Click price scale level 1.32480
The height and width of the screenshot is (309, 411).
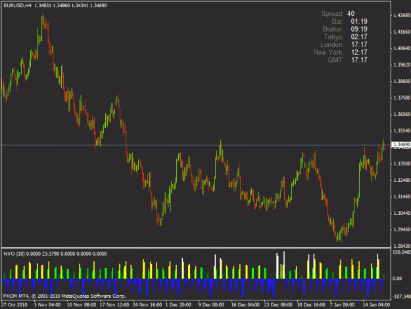point(402,180)
